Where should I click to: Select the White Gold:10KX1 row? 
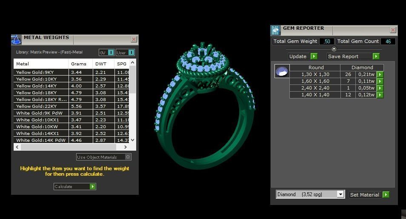(71, 120)
